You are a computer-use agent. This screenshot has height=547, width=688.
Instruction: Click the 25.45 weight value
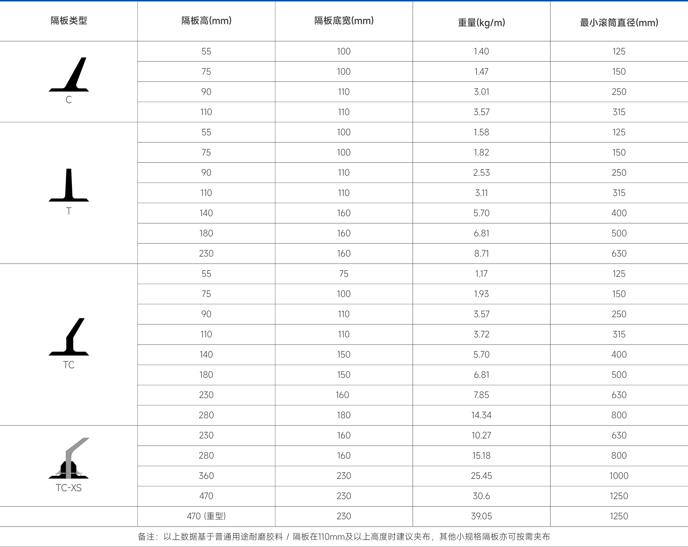[481, 476]
